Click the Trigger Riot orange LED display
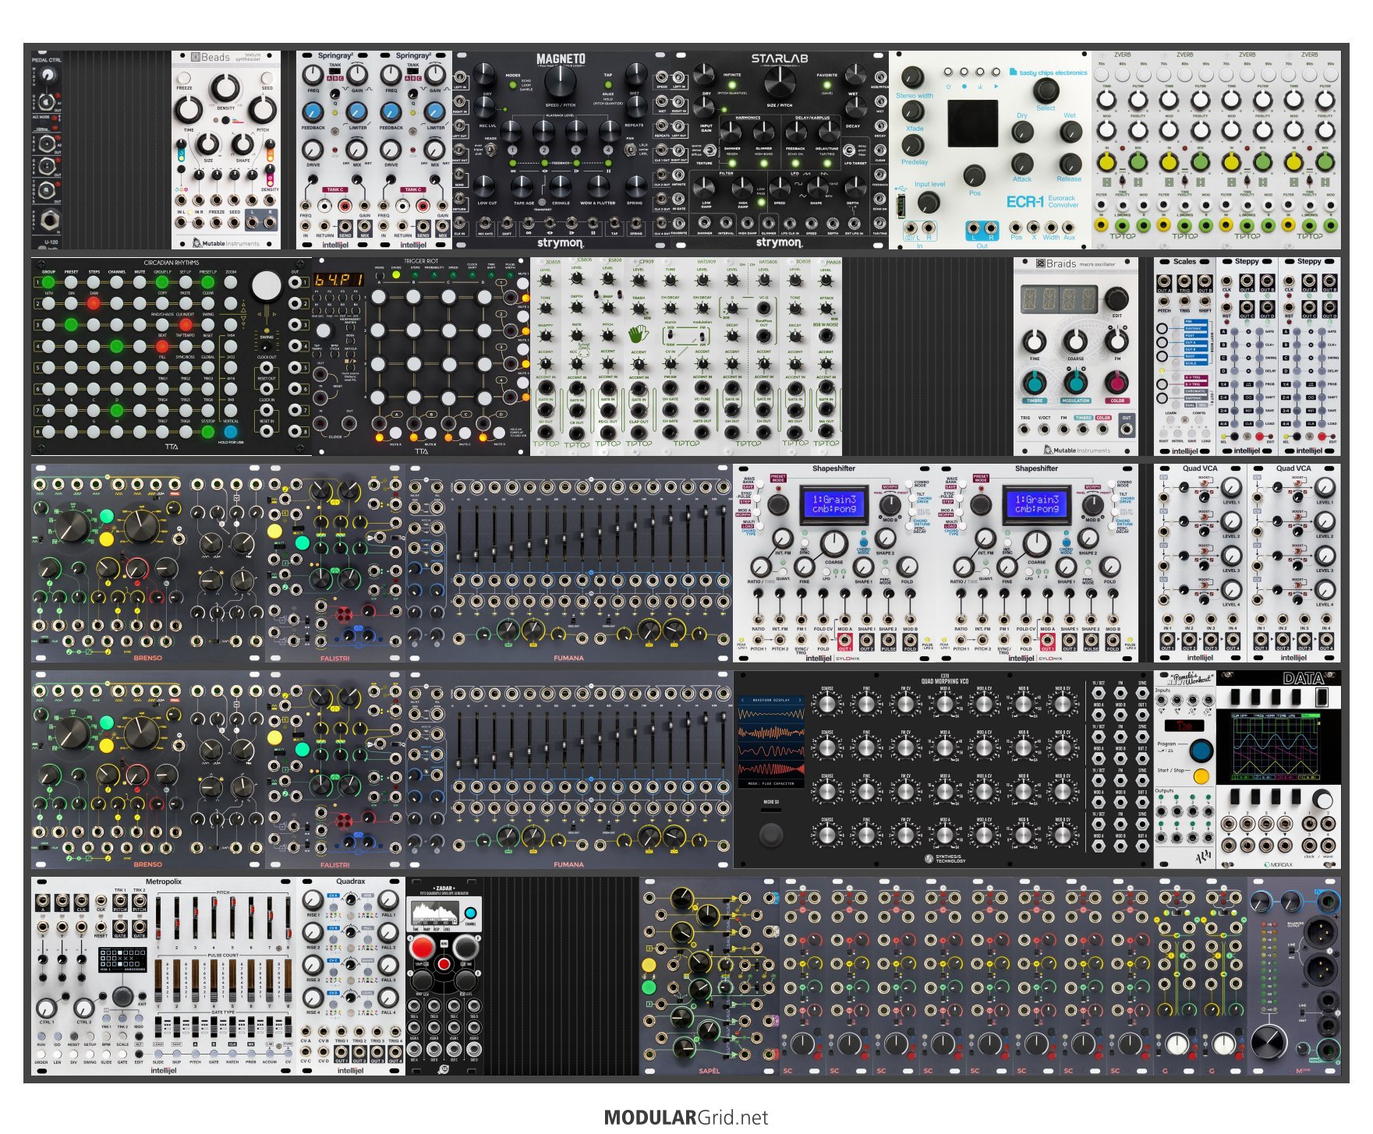This screenshot has width=1373, height=1134. pos(338,279)
